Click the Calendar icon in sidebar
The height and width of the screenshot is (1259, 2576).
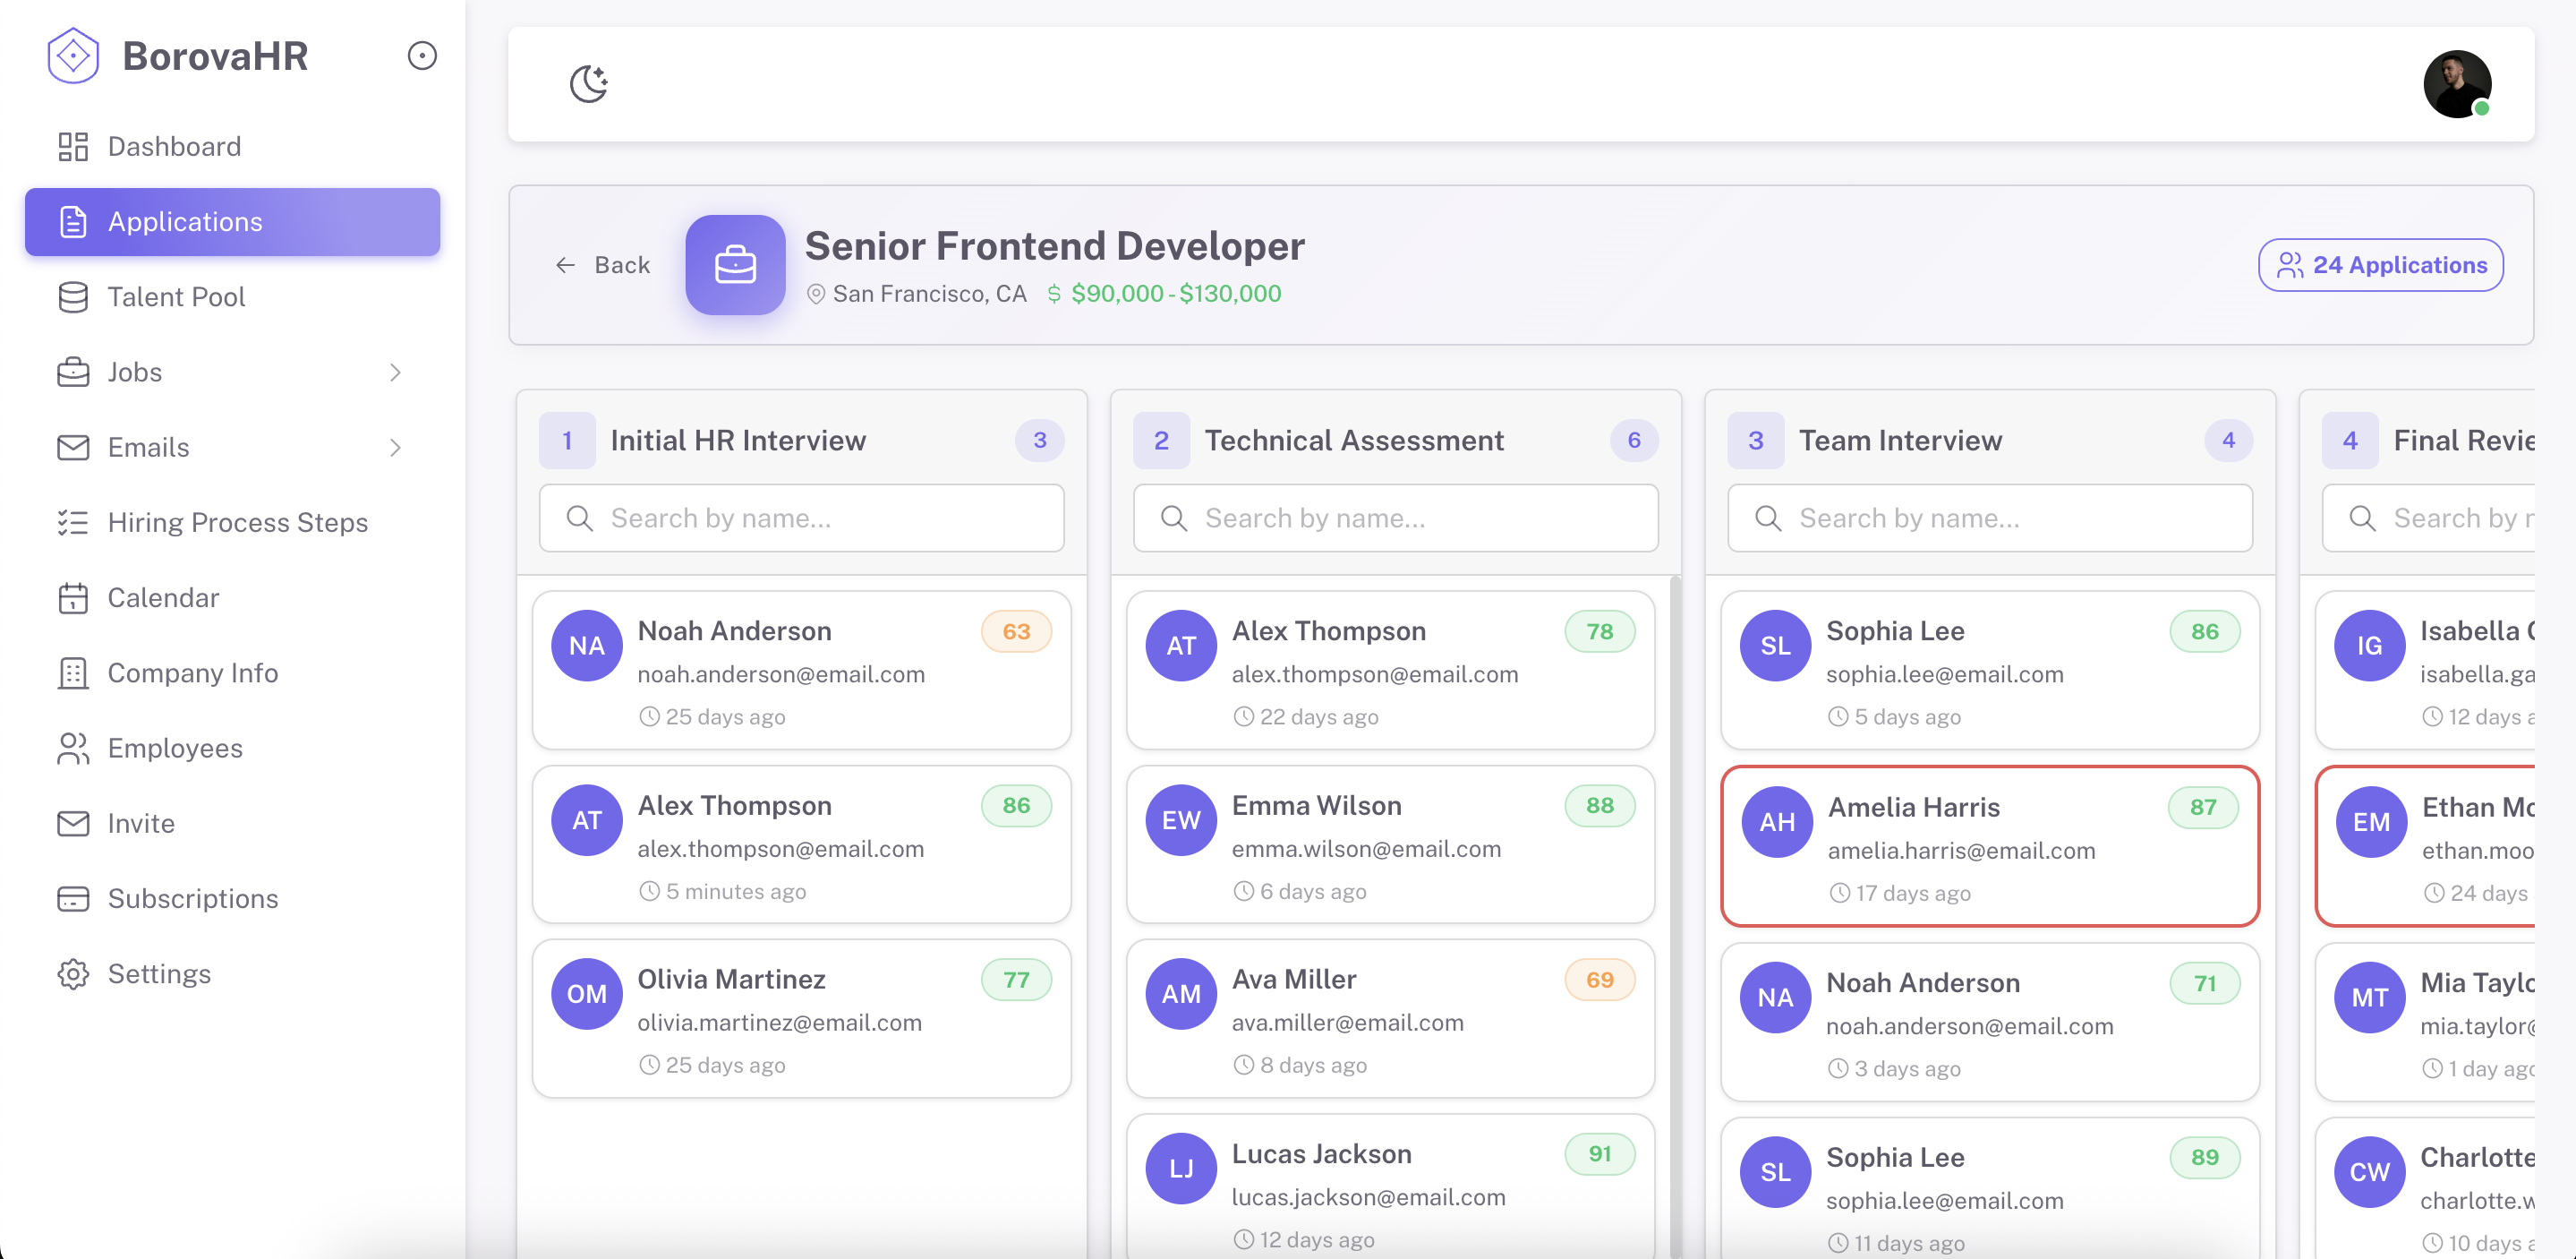click(73, 597)
